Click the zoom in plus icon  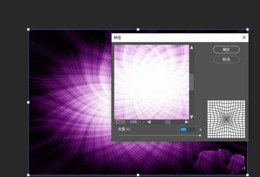123,122
